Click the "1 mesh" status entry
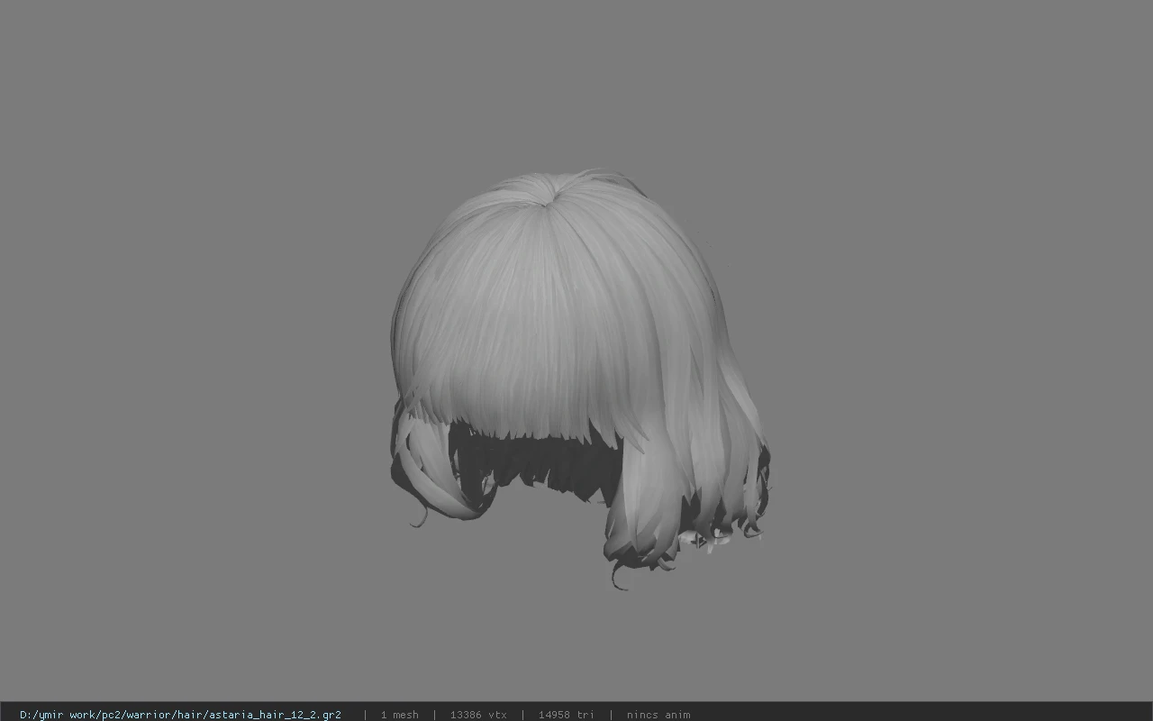The width and height of the screenshot is (1153, 721). (x=399, y=715)
